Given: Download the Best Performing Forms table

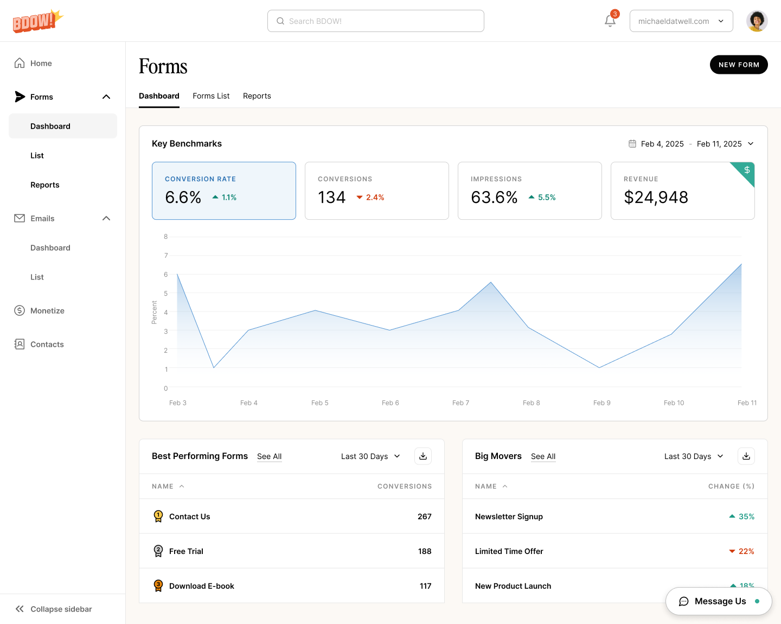Looking at the screenshot, I should [x=423, y=456].
